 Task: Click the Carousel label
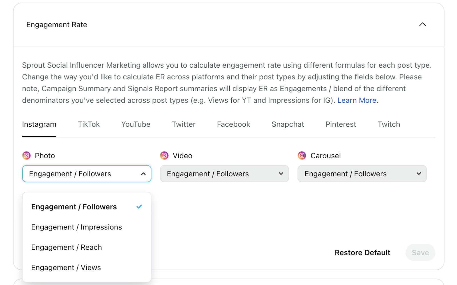(x=326, y=156)
